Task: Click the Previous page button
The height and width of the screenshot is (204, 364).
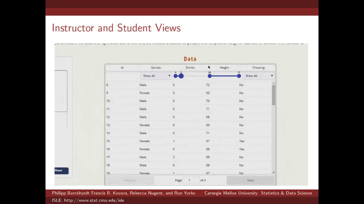Action: [130, 180]
